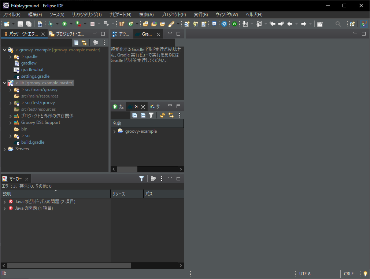The image size is (370, 279).
Task: Toggle the filter icon in Gradle Tasks view
Action: (x=151, y=115)
